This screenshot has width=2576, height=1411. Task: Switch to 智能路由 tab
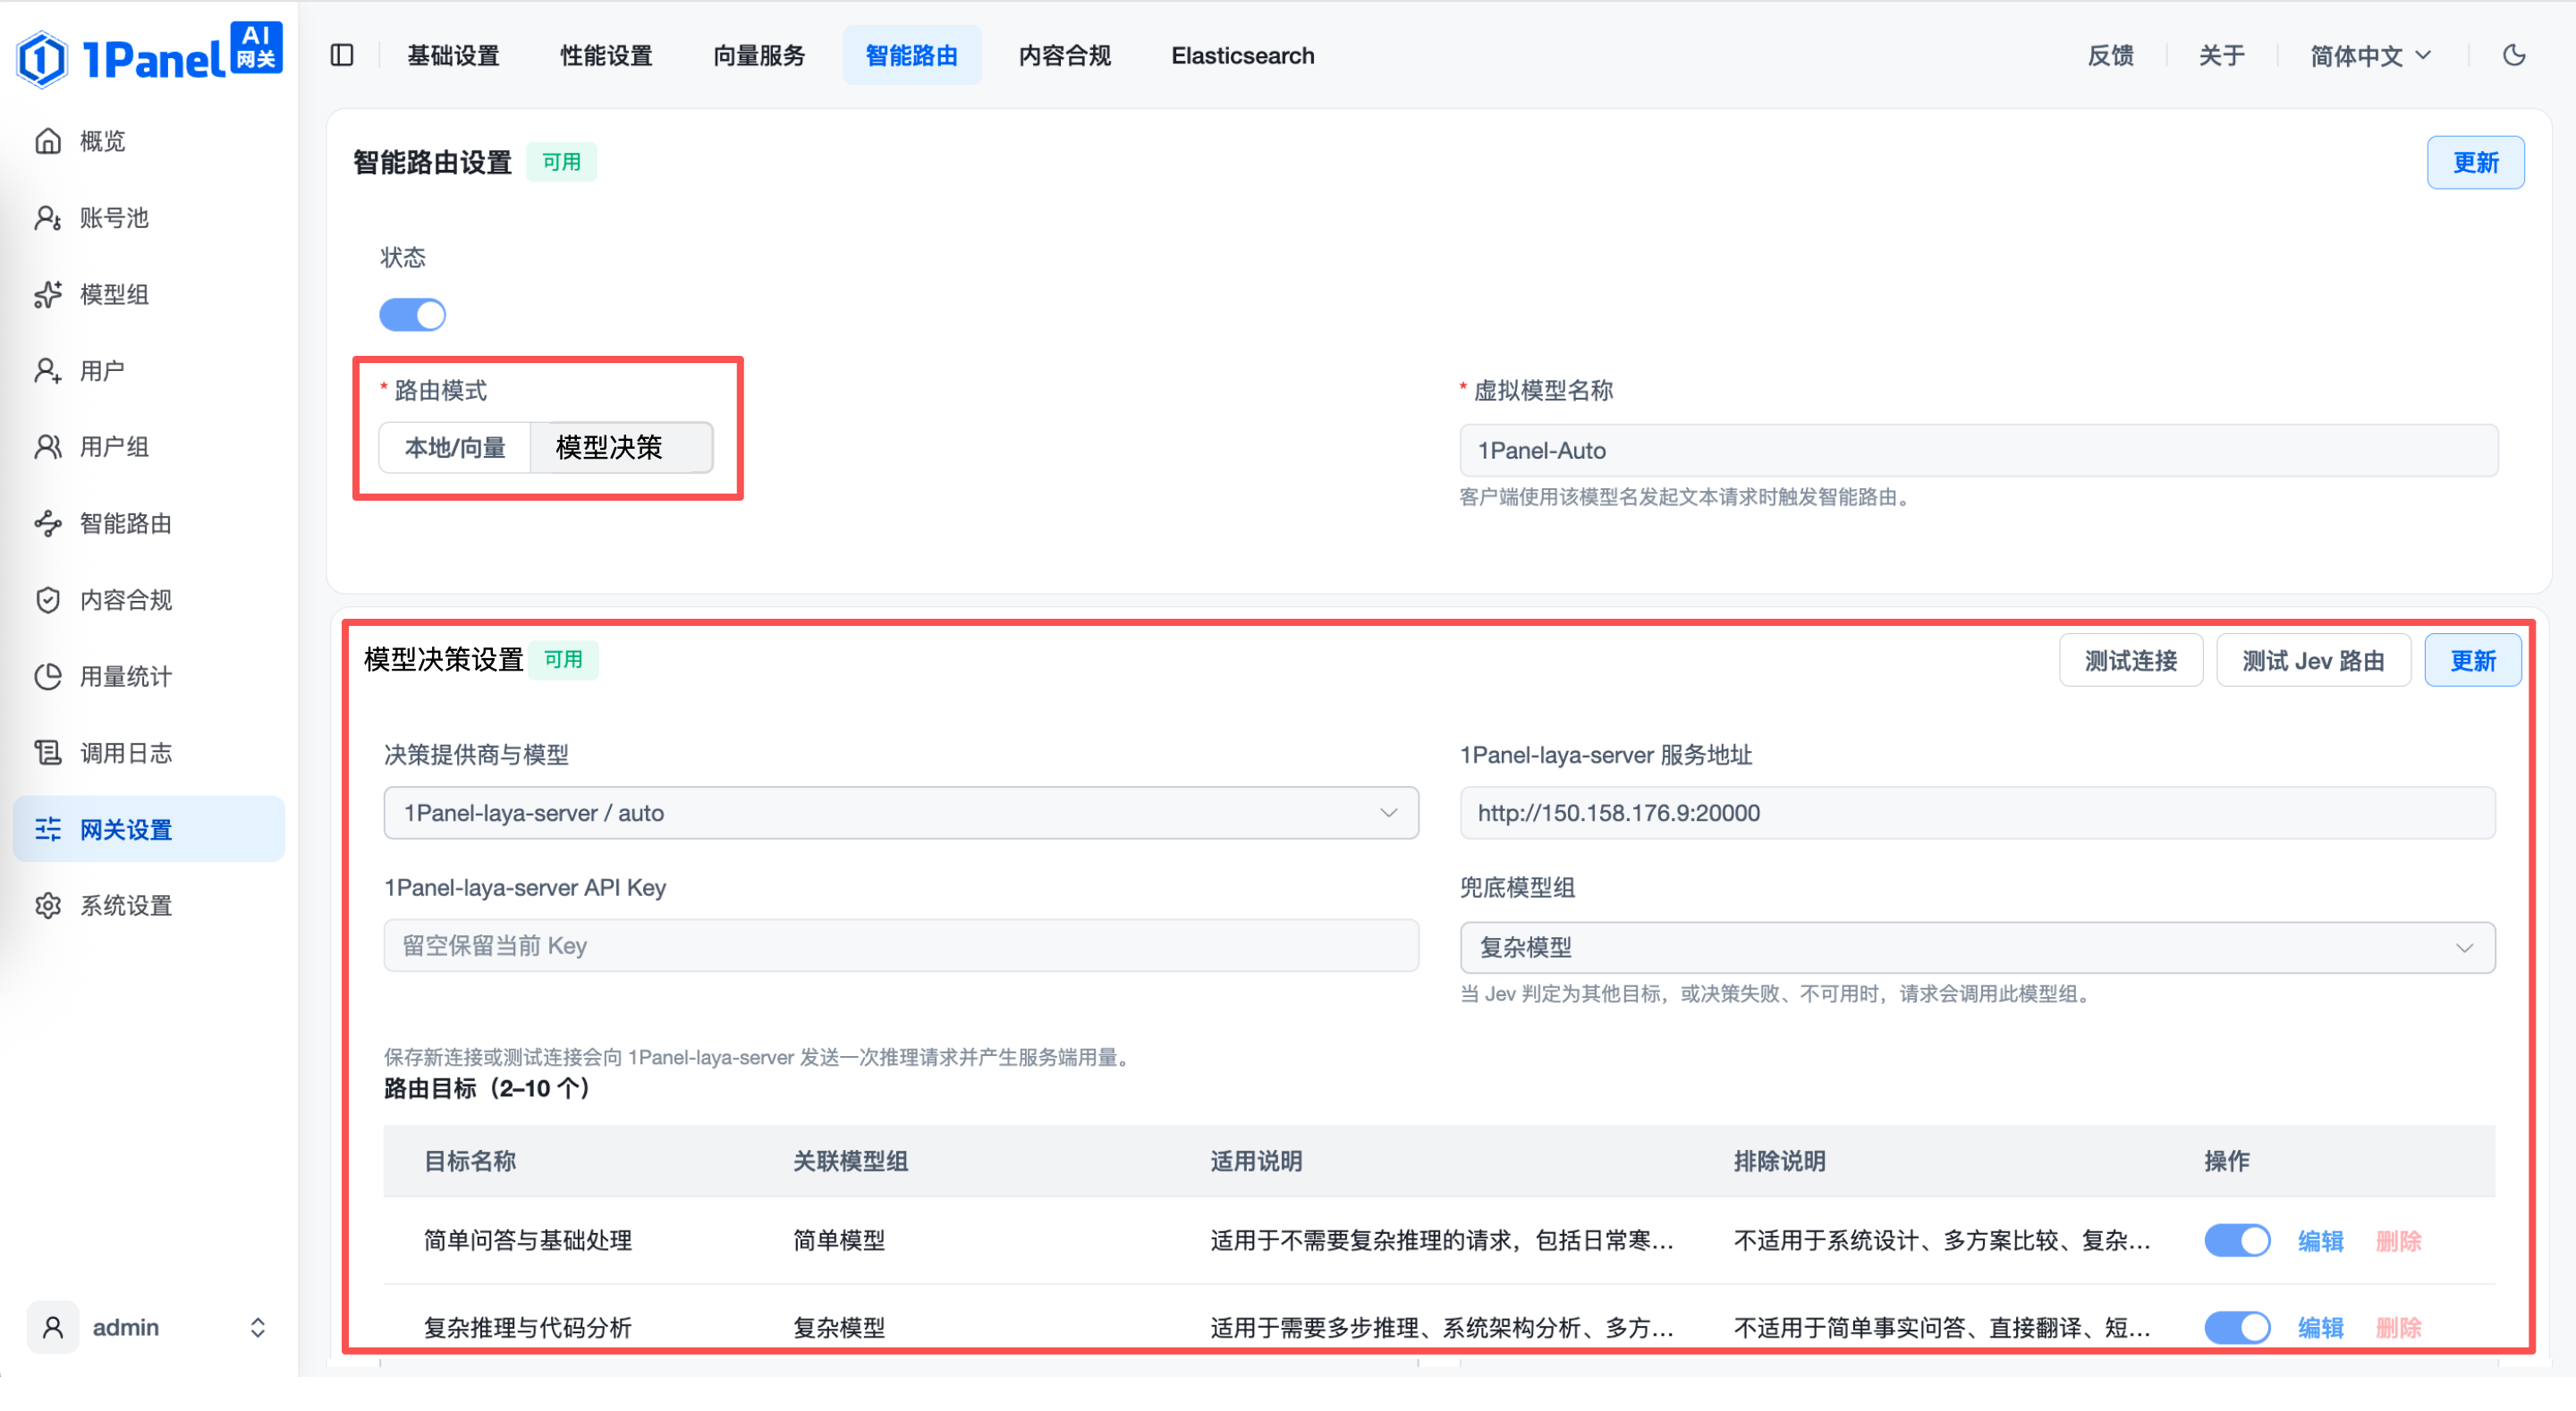click(x=911, y=55)
